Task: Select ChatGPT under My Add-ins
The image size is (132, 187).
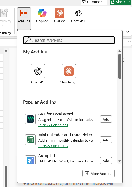Action: click(x=38, y=74)
